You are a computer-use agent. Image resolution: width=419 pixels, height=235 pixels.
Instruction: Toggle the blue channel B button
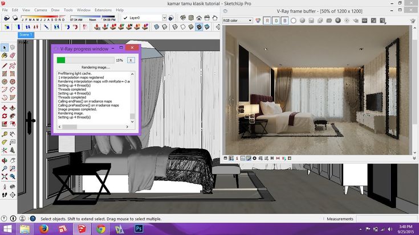[x=284, y=20]
